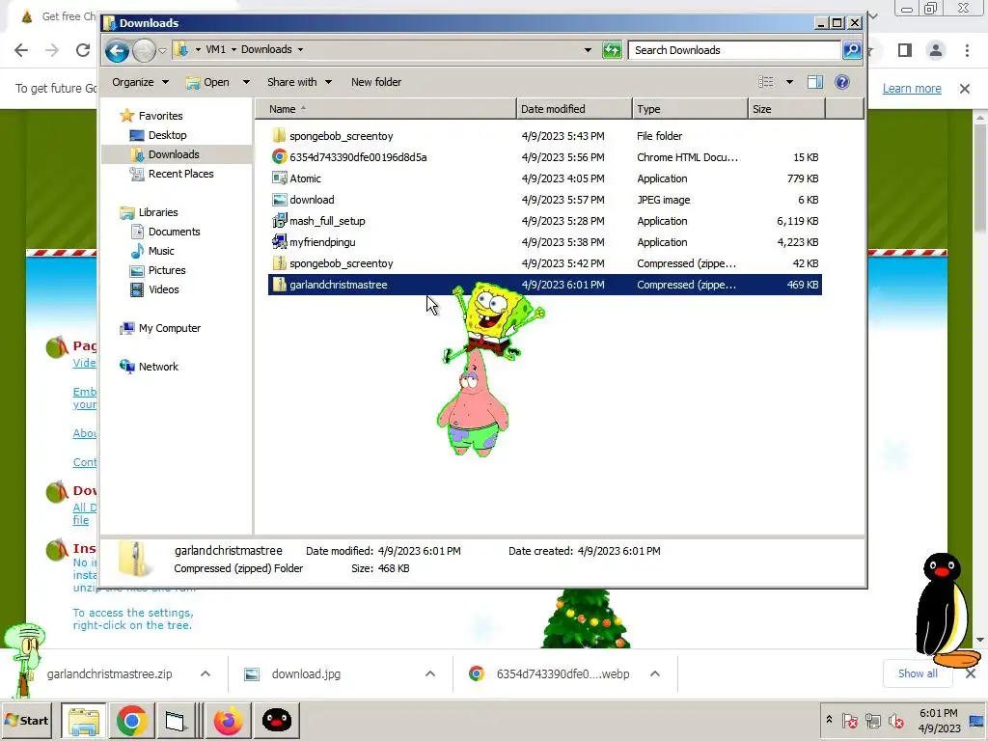Open Organize menu
This screenshot has width=988, height=741.
coord(140,82)
